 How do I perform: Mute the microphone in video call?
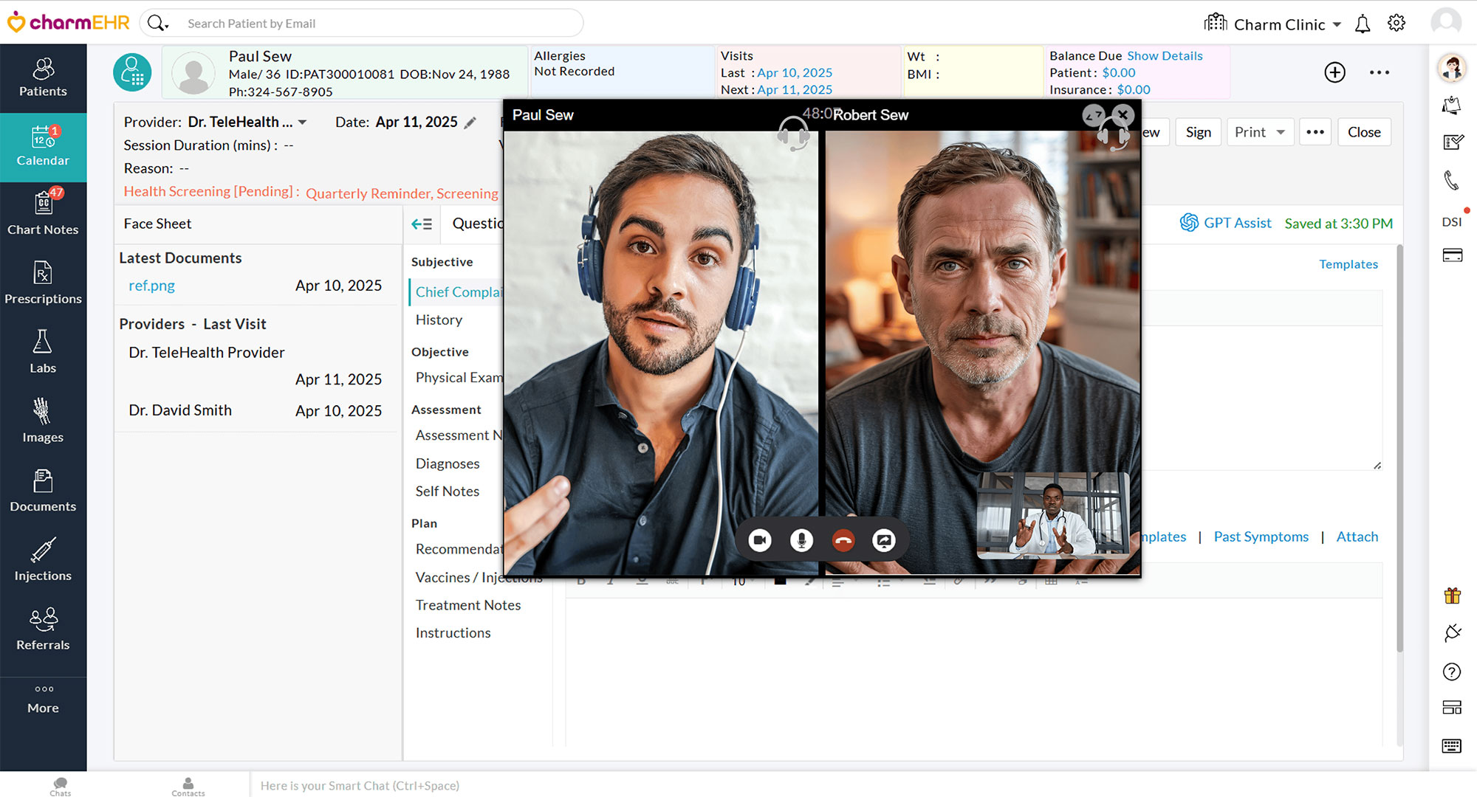pyautogui.click(x=801, y=541)
